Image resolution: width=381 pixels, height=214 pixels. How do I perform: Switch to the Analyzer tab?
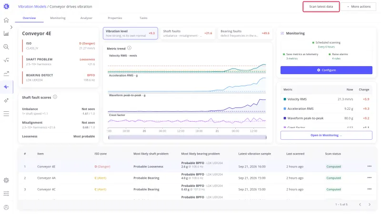86,18
